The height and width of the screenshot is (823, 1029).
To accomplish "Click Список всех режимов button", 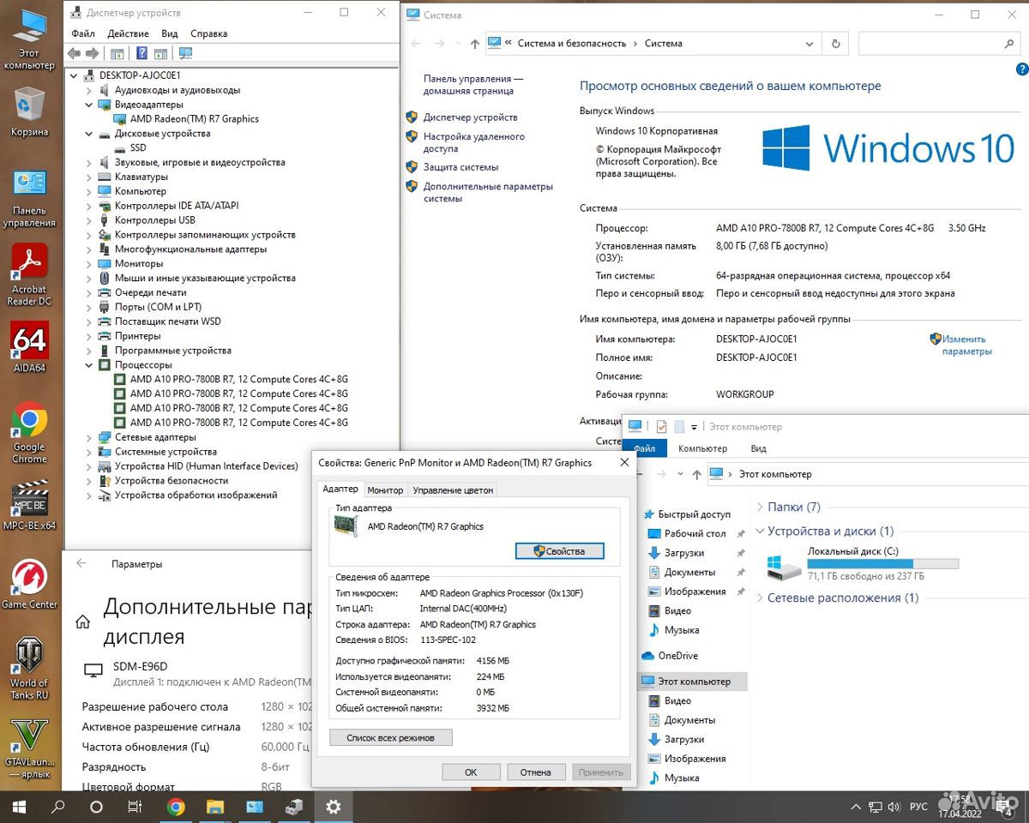I will pos(390,737).
